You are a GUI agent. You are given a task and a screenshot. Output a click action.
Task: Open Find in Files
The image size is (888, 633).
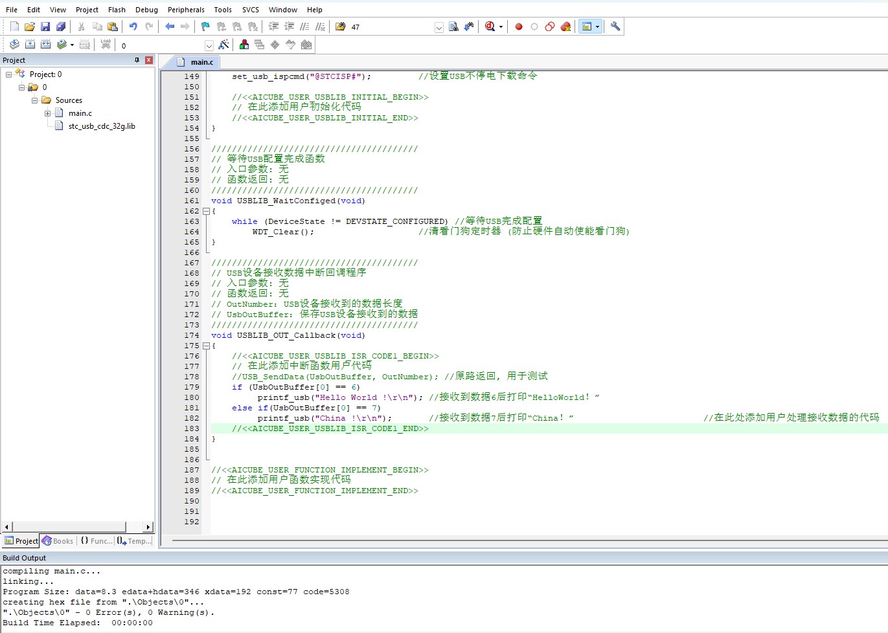pos(341,27)
